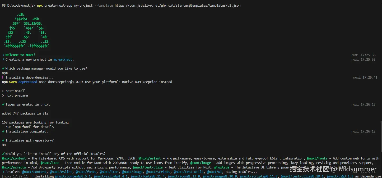Click timestamp 'nuxi 17:25:35' on the Creating row
The height and width of the screenshot is (178, 382).
click(x=363, y=60)
